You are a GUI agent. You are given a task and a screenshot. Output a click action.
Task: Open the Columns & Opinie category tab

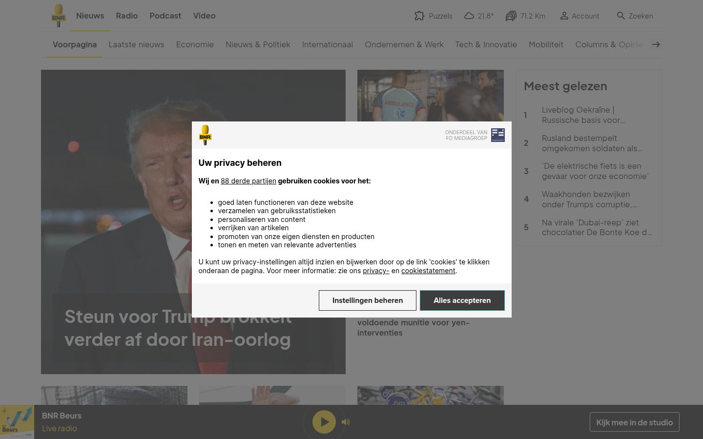click(609, 44)
